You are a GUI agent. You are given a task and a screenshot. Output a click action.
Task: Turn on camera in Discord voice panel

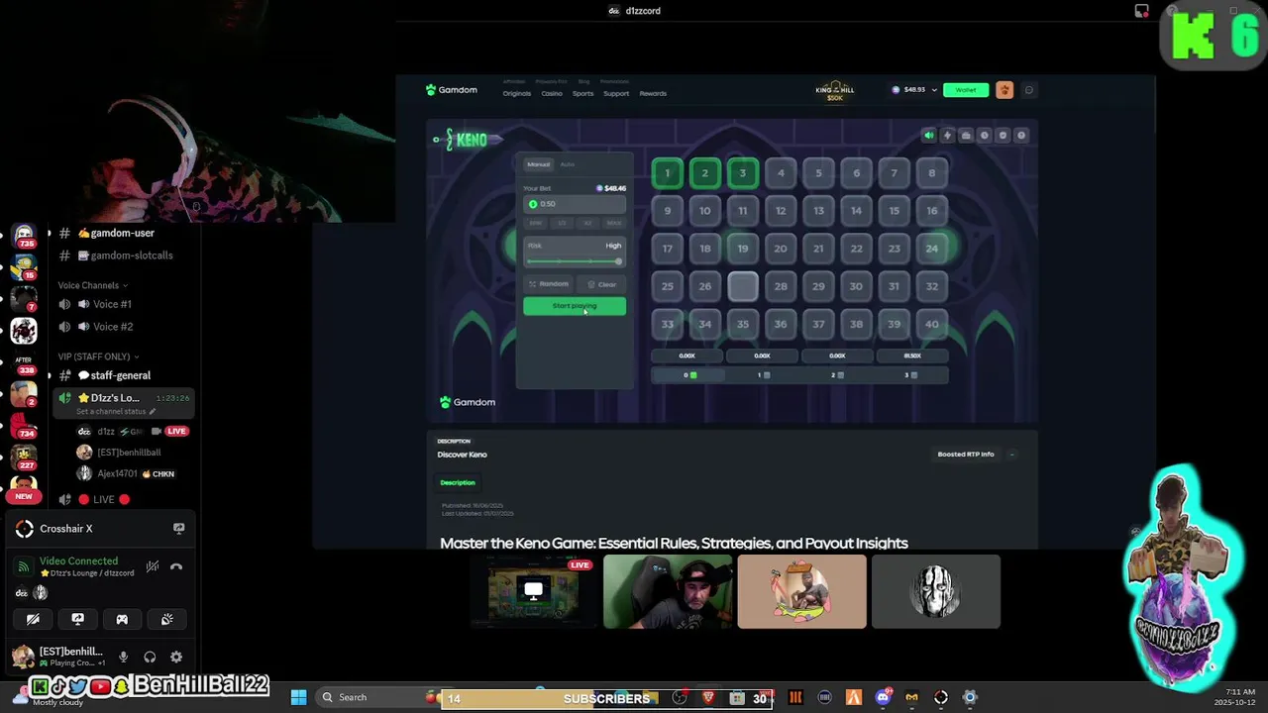(33, 619)
